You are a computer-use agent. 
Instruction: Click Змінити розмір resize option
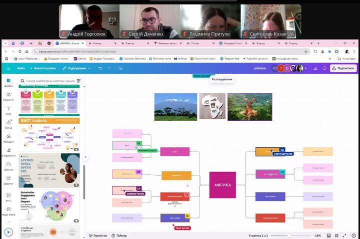click(x=43, y=68)
